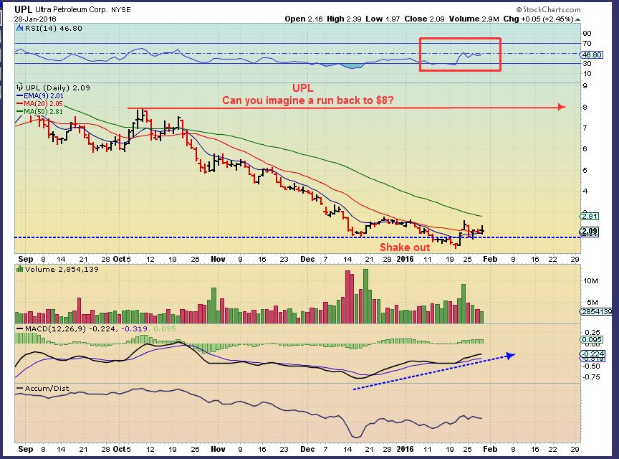Click the -0.224 MACD value tag on axis
Viewport: 619px width, 459px height.
tap(593, 354)
